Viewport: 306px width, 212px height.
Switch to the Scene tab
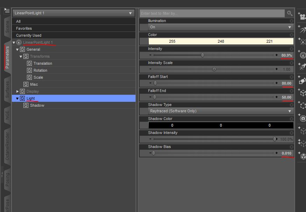click(7, 27)
